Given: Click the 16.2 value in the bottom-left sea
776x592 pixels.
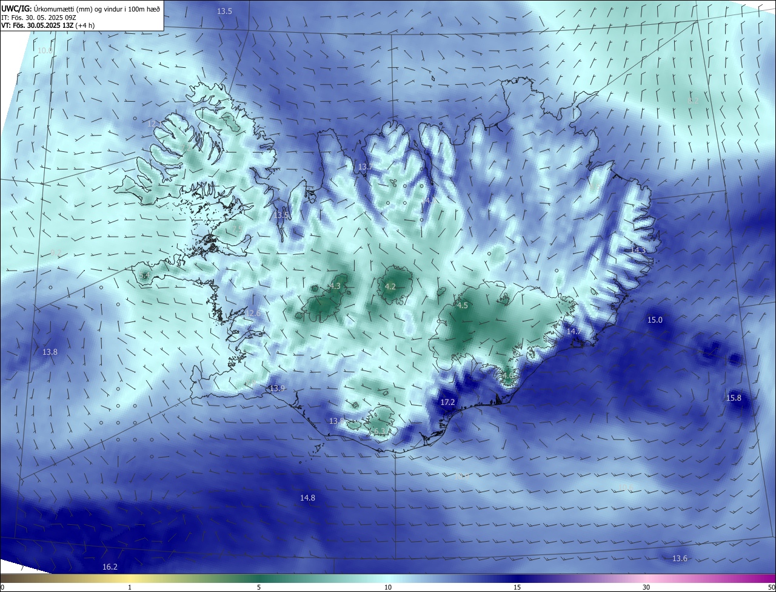Looking at the screenshot, I should coord(110,567).
